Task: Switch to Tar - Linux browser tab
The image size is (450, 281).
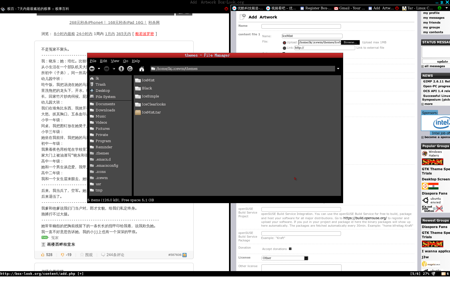Action: point(417,8)
